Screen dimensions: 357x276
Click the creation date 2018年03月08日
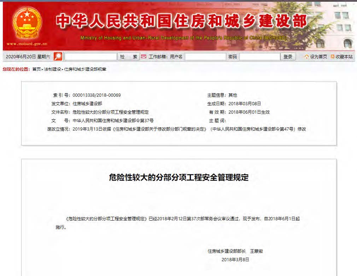click(245, 104)
